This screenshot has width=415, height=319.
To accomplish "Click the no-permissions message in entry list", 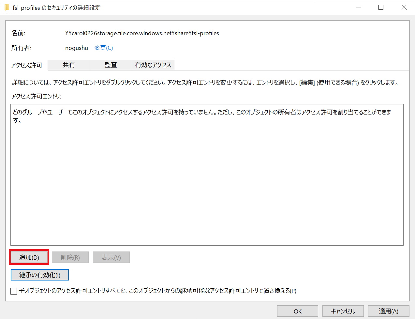I will (202, 116).
